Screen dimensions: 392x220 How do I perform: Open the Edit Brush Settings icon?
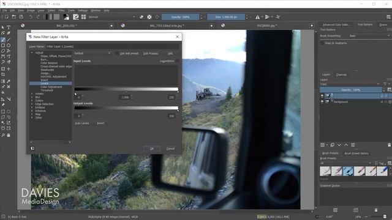pos(75,17)
